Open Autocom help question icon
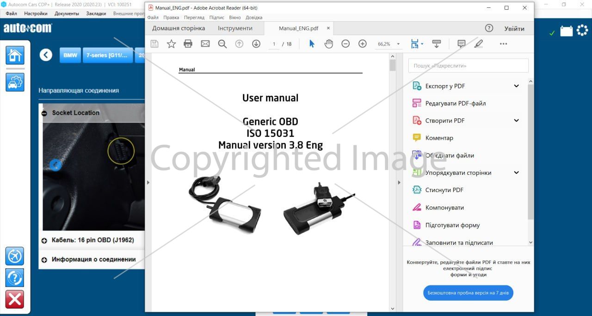592x316 pixels. point(14,278)
